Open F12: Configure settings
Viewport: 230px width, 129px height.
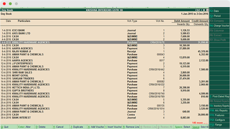(219, 120)
